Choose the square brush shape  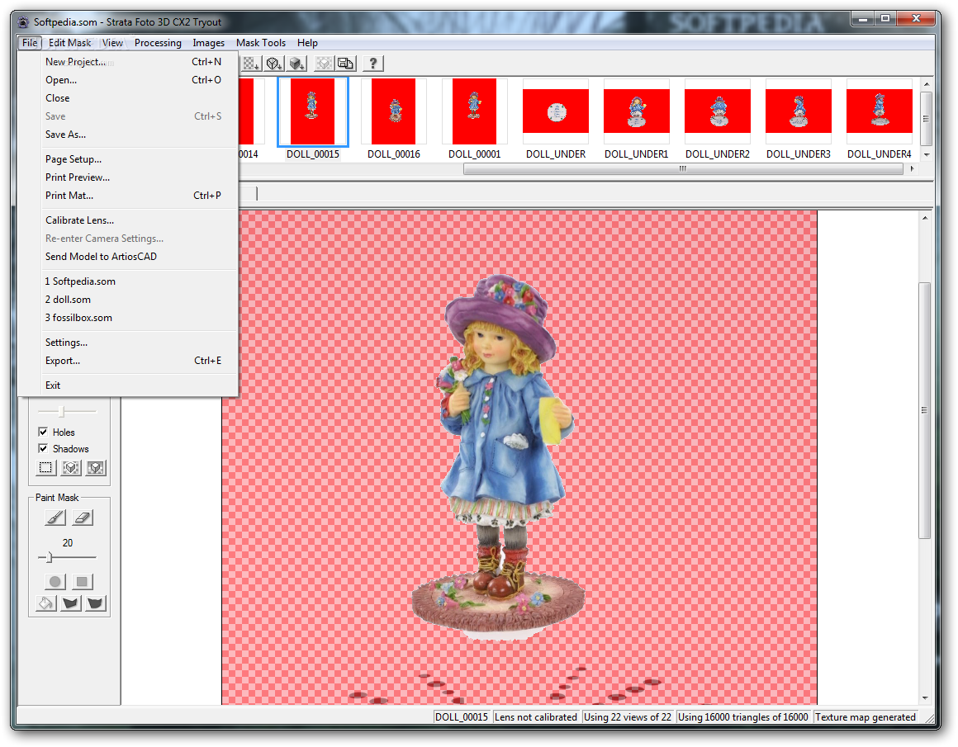click(83, 581)
